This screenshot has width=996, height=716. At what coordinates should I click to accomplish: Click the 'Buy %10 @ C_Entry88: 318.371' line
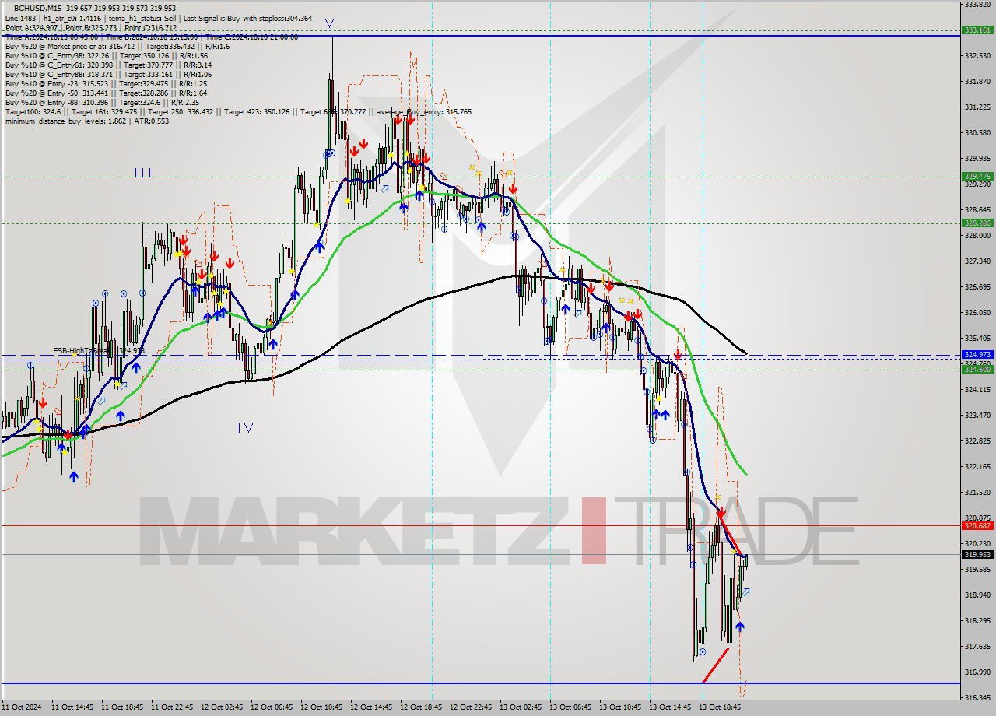click(x=108, y=74)
